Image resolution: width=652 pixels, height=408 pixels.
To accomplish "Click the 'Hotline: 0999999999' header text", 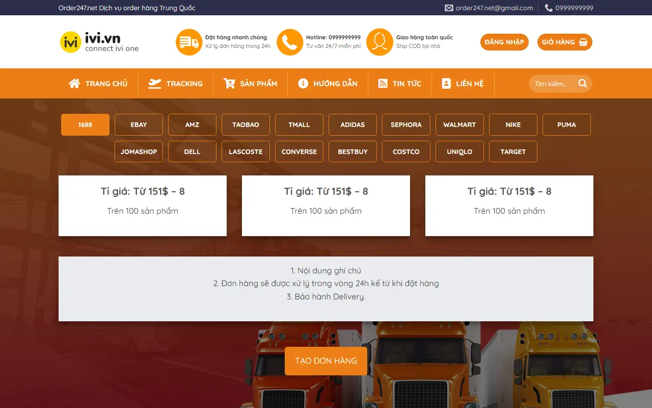I will (333, 37).
